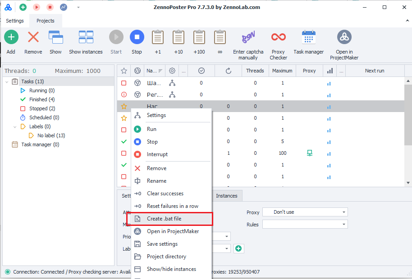Screen dimensions: 412x279
Task: Click the green plus button beside the label dropdown
Action: (x=238, y=248)
